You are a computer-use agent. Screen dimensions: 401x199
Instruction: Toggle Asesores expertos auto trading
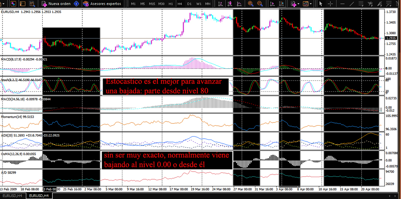102,3
